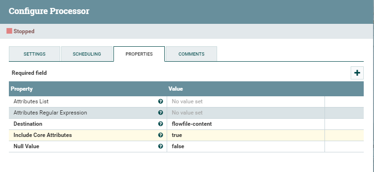The height and width of the screenshot is (172, 374).
Task: Select the Attributes Regular Expression property name
Action: coord(50,113)
